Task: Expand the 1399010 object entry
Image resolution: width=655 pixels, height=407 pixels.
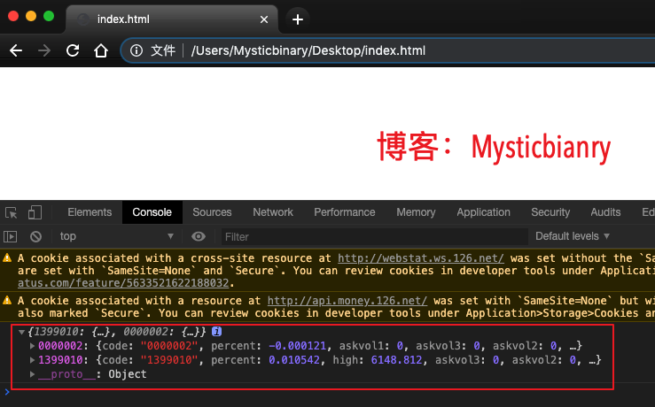Action: tap(32, 360)
